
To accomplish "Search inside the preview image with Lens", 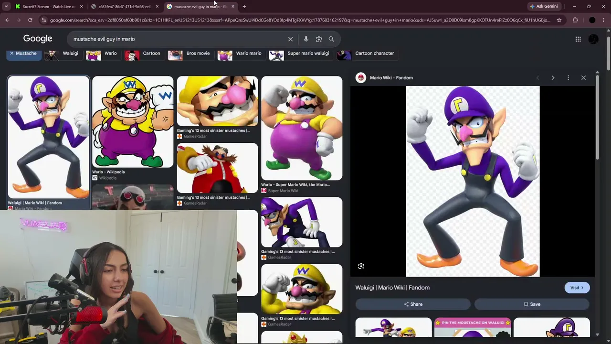I will tap(361, 266).
